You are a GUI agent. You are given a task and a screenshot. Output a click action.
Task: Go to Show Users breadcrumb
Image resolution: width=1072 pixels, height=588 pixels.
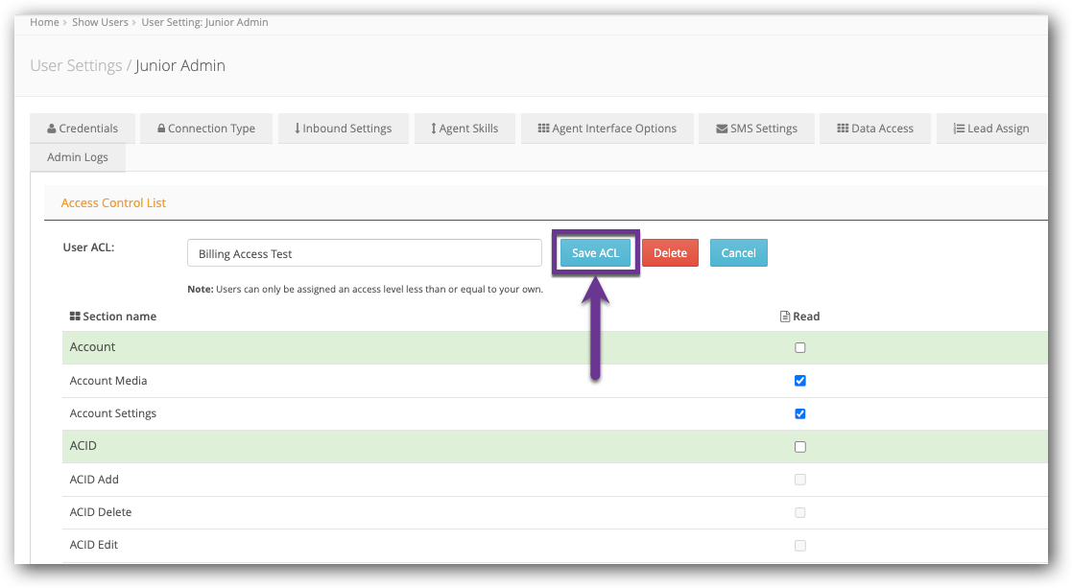pos(100,22)
